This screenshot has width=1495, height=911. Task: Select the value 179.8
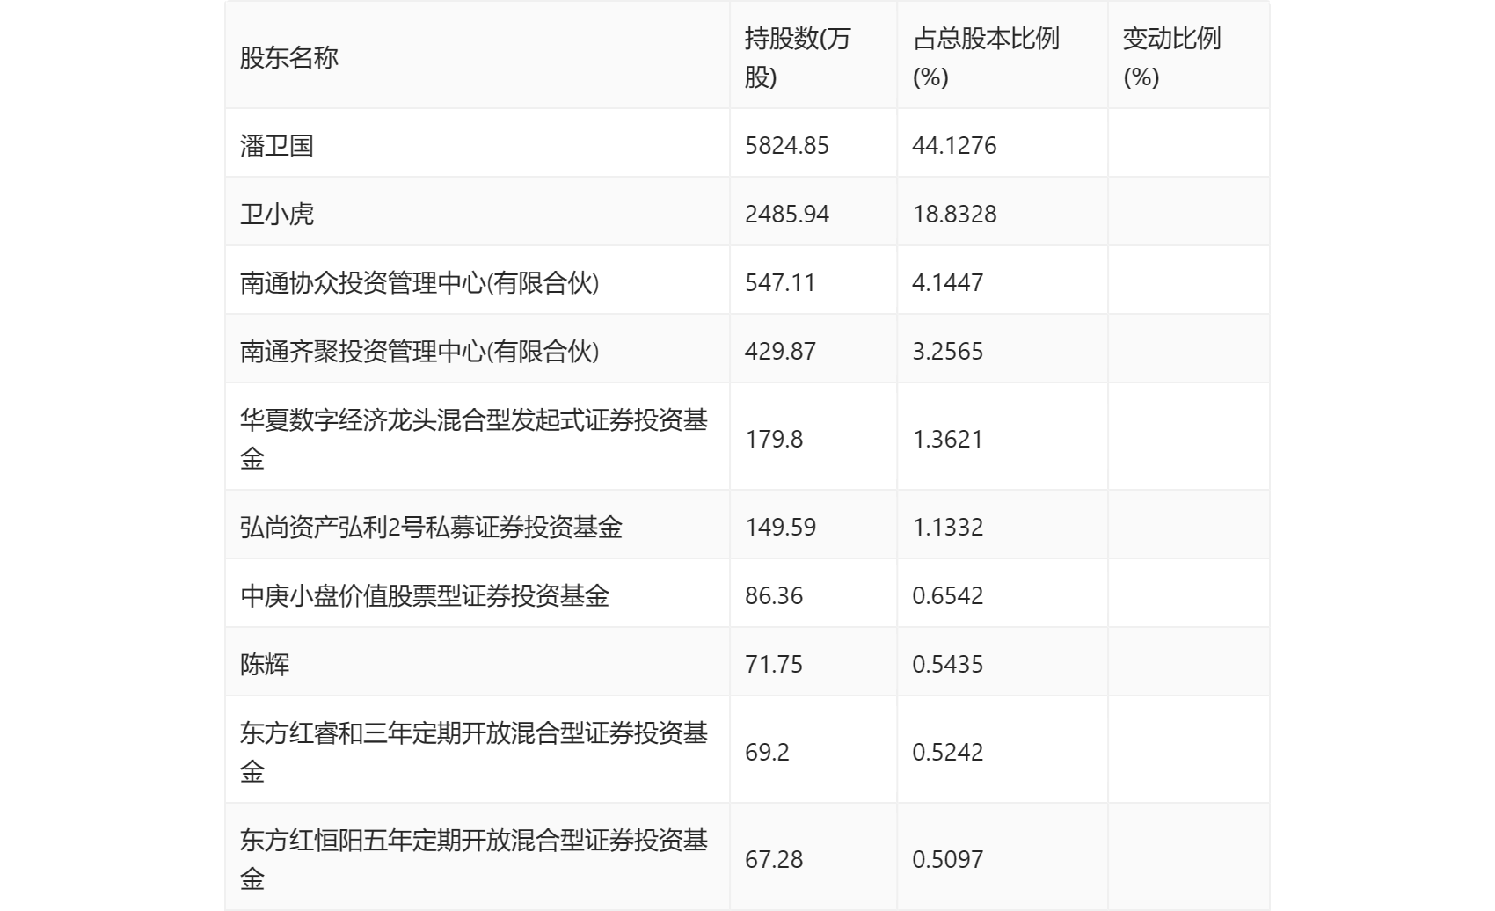pyautogui.click(x=774, y=439)
